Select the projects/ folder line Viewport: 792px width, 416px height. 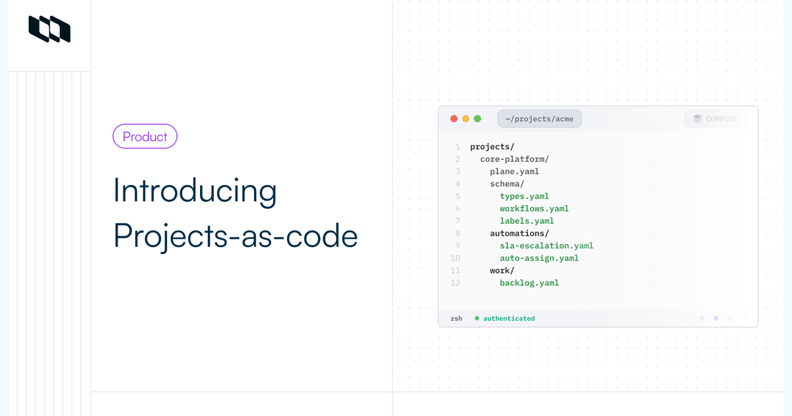pyautogui.click(x=492, y=147)
